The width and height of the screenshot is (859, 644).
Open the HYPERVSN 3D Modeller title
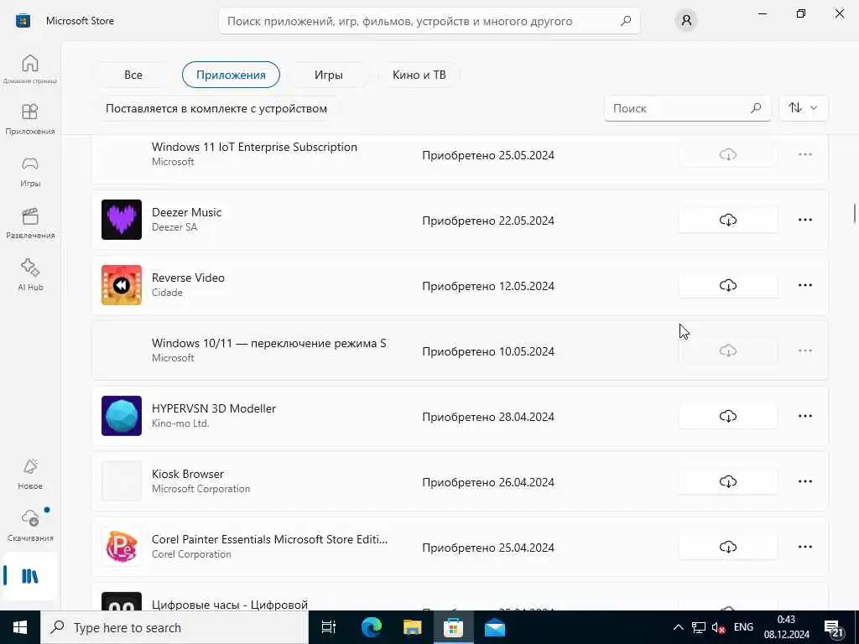point(214,408)
